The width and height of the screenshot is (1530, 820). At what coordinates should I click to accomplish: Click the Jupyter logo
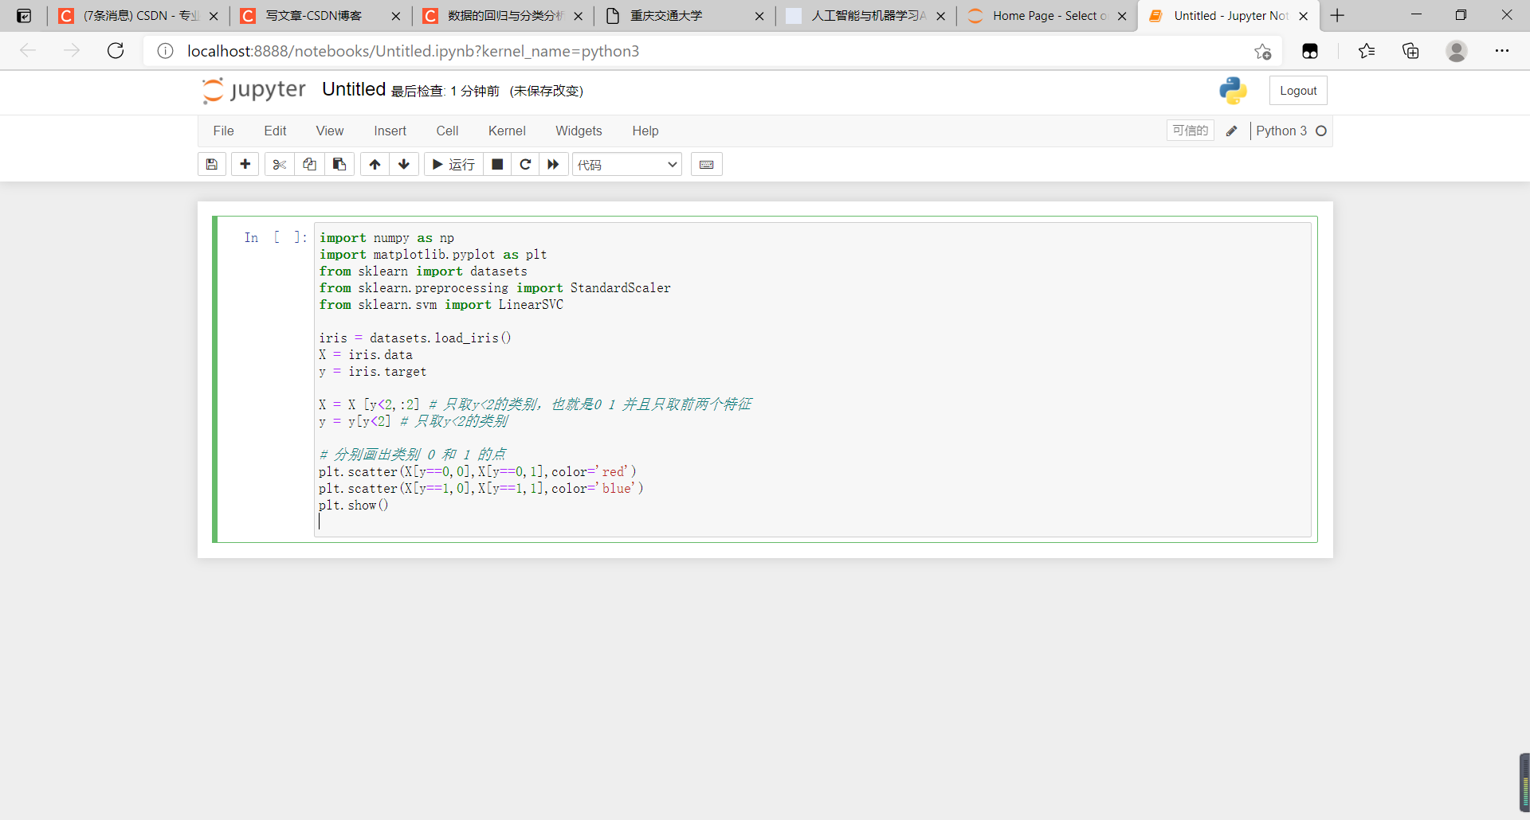pyautogui.click(x=254, y=90)
